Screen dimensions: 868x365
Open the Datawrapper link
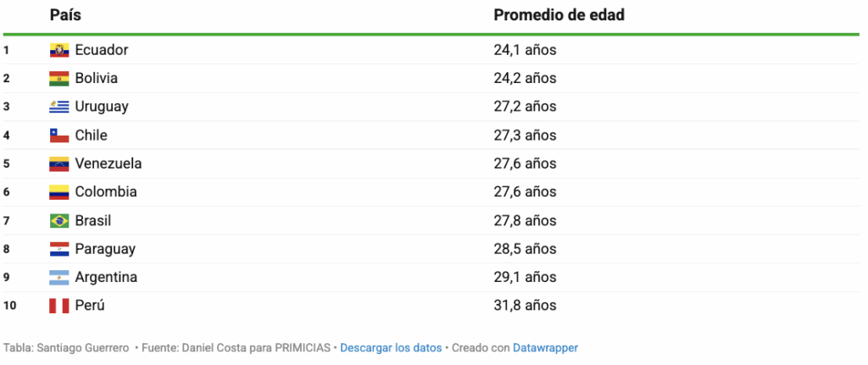click(x=545, y=348)
